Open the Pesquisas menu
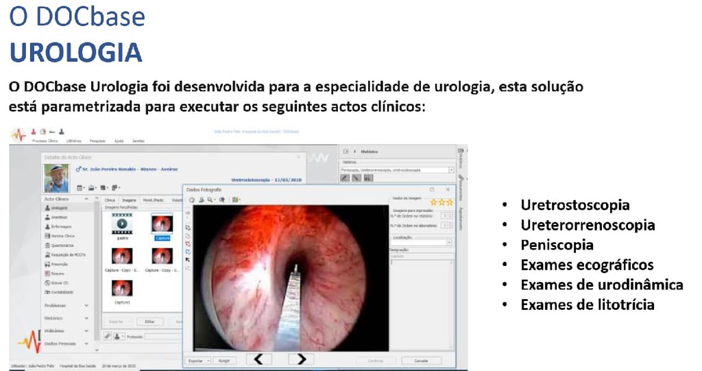702x371 pixels. (97, 141)
